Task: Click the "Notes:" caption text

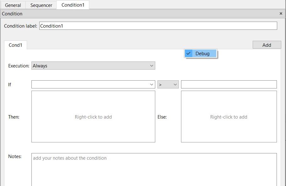Action: [15, 157]
